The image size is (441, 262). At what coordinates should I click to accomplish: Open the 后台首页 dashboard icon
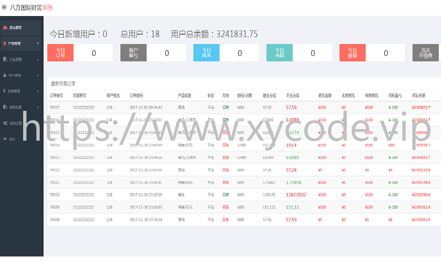[x=5, y=28]
